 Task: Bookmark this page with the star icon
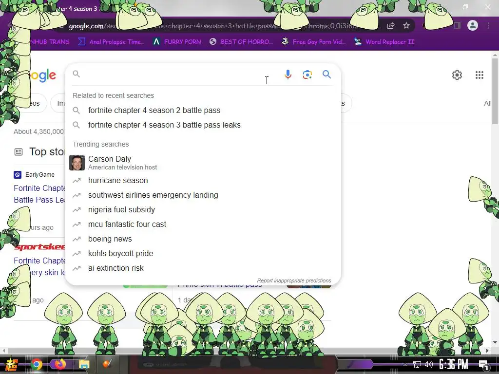[406, 25]
